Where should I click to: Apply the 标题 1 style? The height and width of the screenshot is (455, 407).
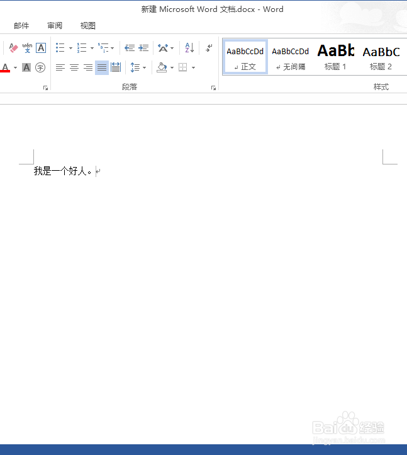pos(335,57)
